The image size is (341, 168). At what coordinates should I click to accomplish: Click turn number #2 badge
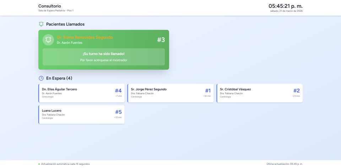click(296, 91)
